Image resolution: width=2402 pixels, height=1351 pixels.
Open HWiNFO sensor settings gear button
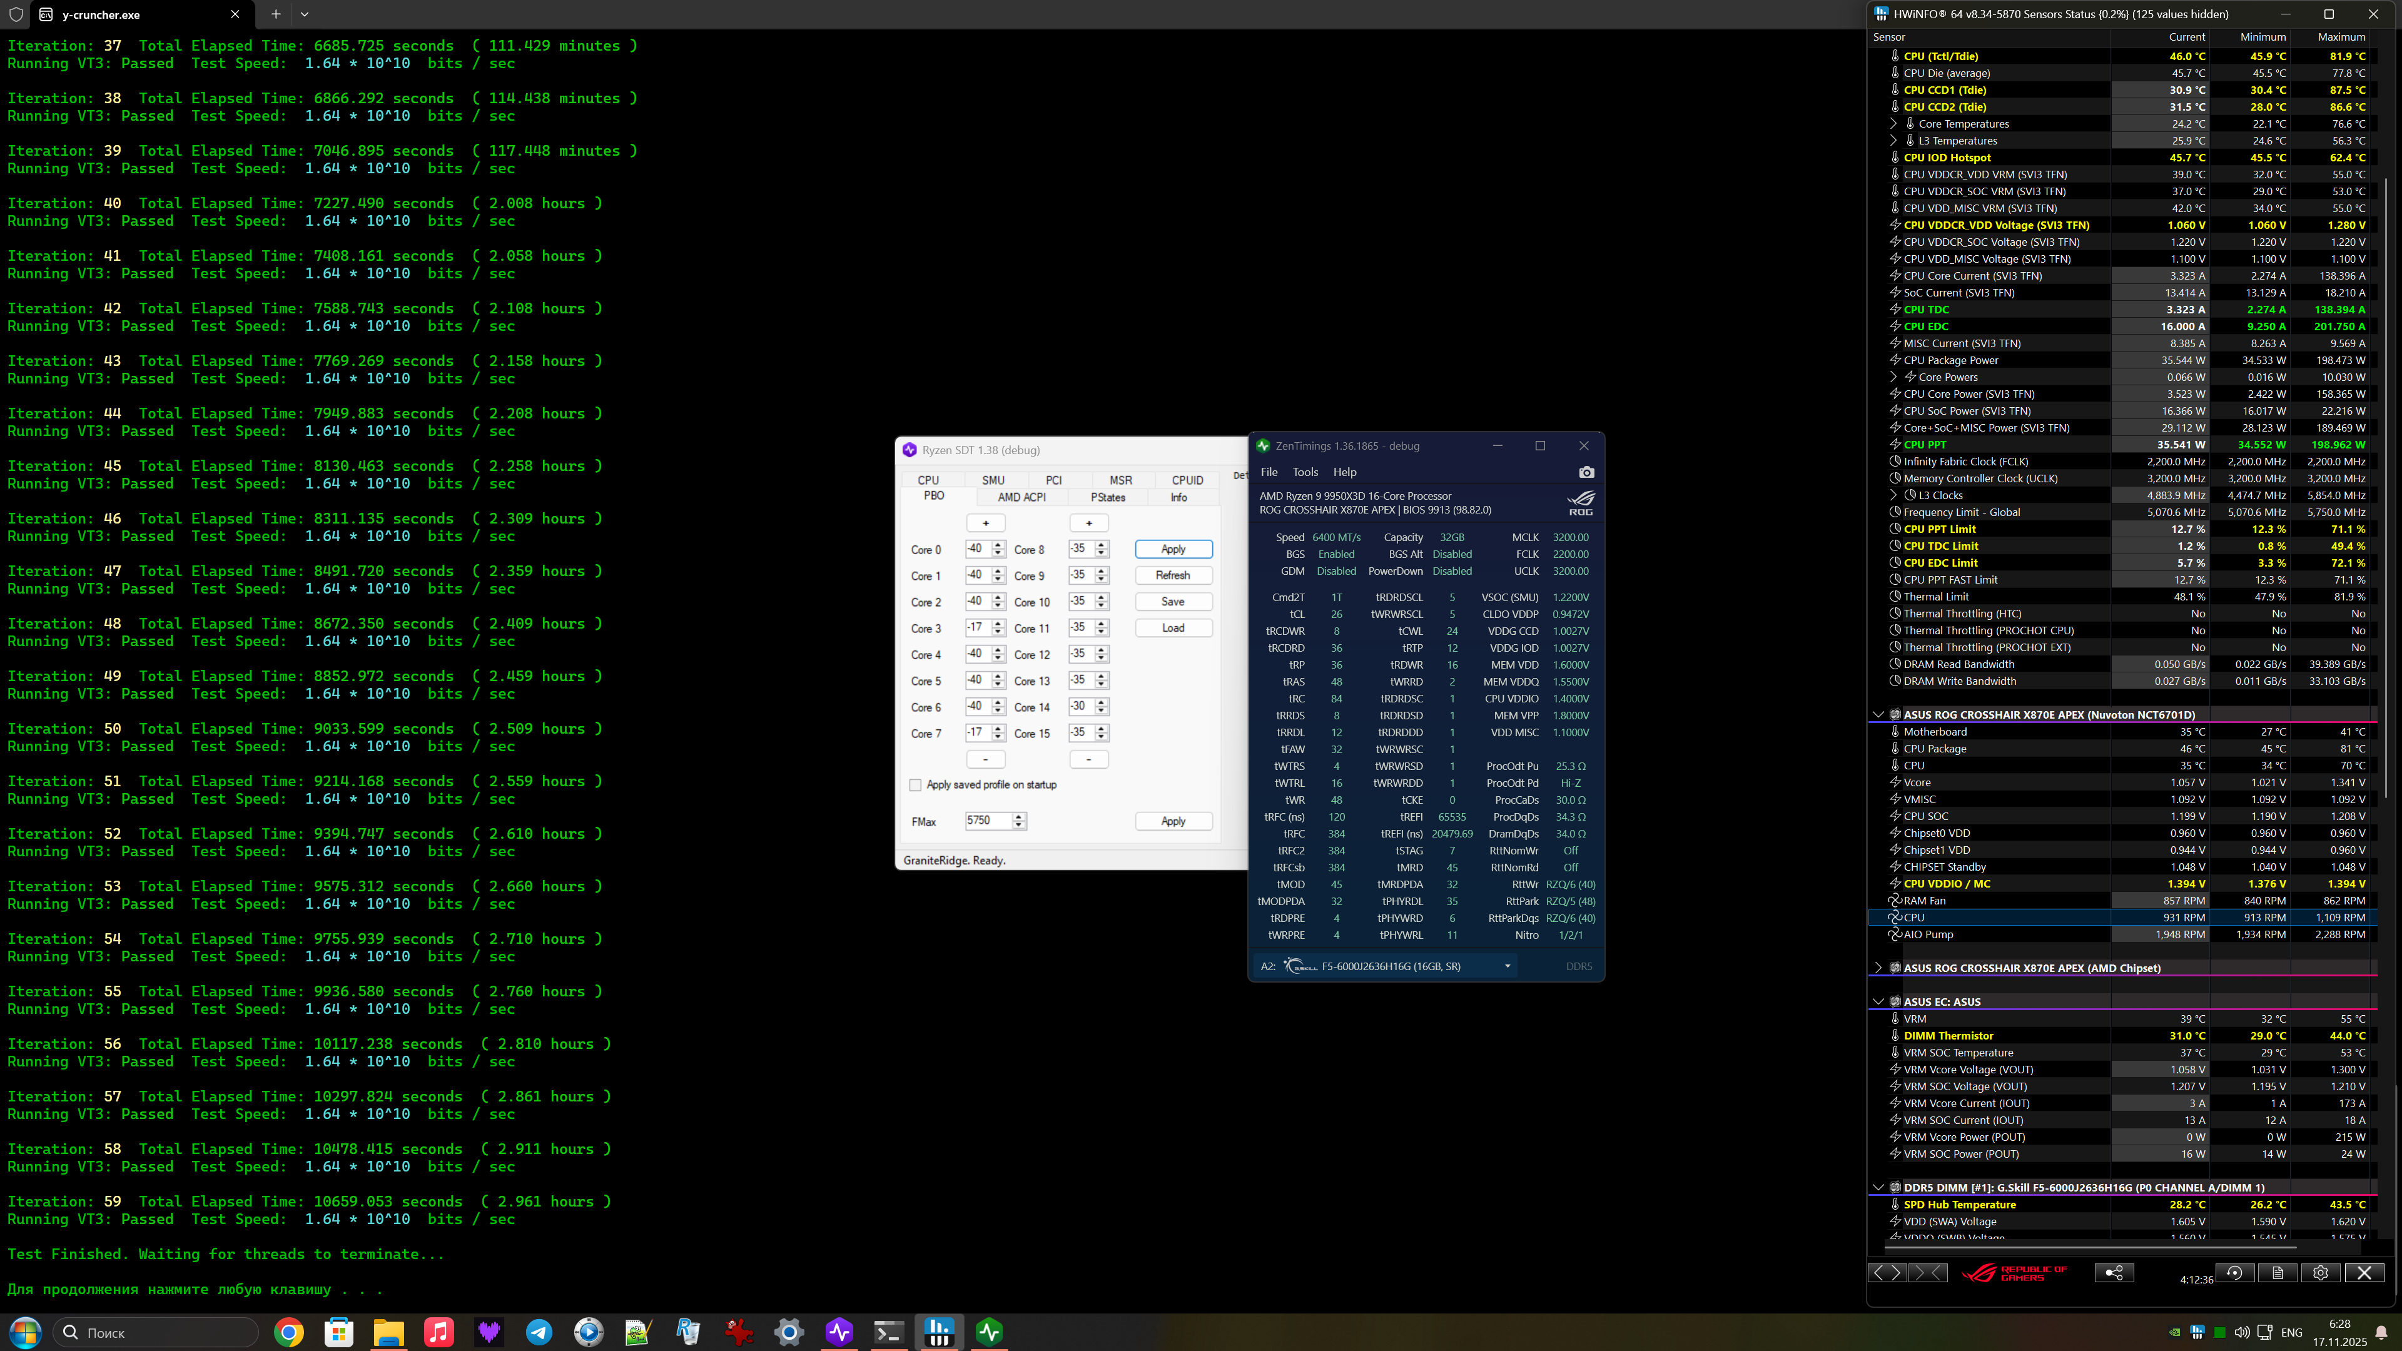2320,1273
